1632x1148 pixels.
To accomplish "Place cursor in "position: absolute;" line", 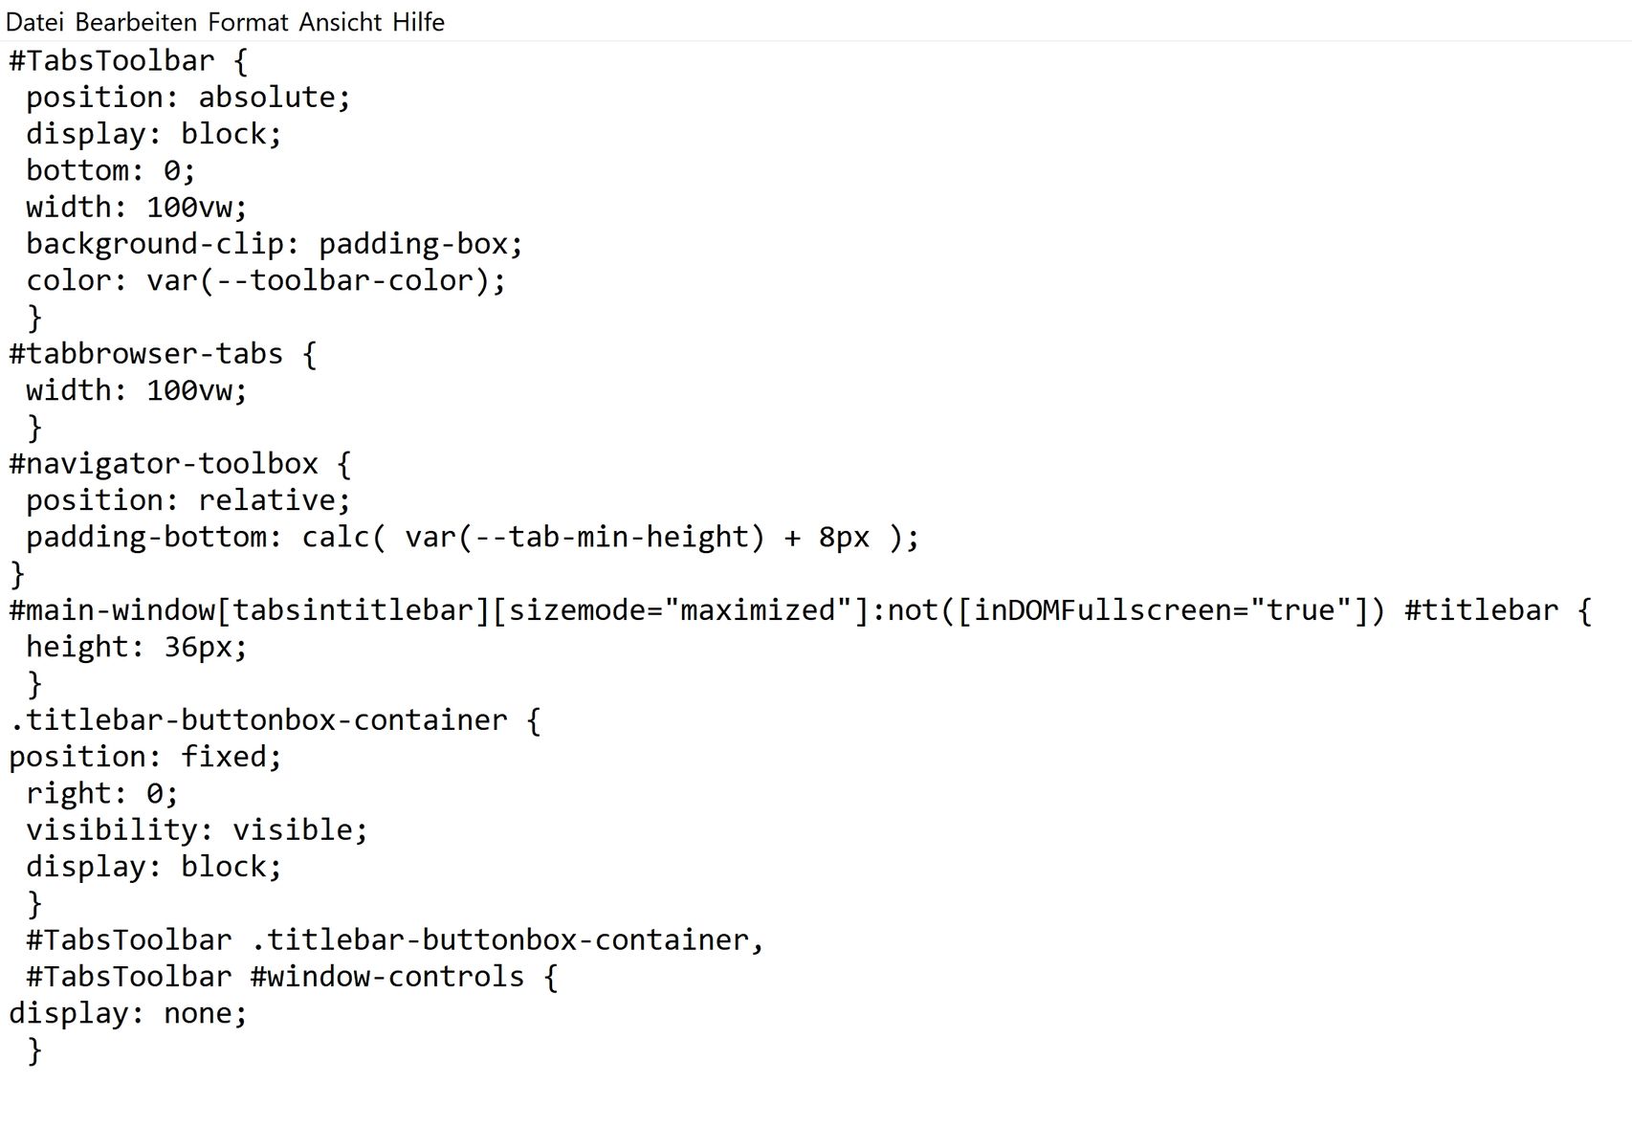I will (187, 98).
